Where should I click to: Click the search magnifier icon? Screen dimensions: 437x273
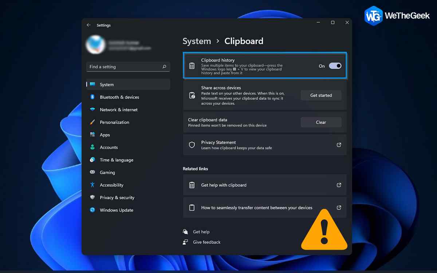164,67
